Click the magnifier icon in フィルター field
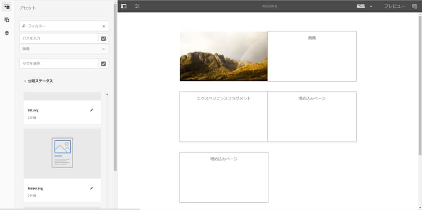Viewport: 422px width, 210px height. coord(24,26)
